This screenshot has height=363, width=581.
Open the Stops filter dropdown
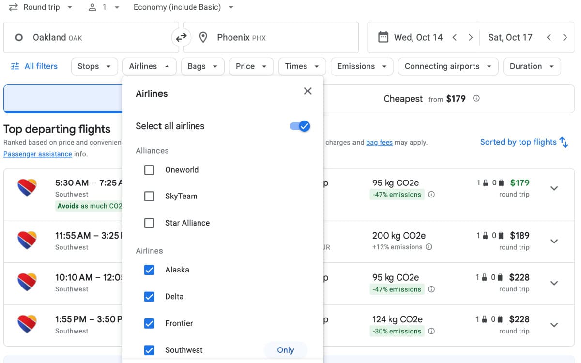click(94, 66)
